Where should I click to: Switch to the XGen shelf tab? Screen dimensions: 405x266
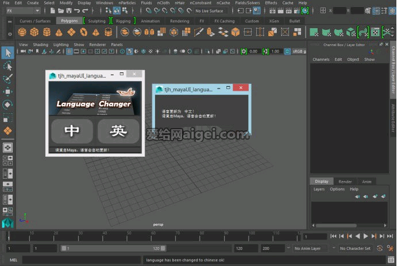pyautogui.click(x=274, y=21)
